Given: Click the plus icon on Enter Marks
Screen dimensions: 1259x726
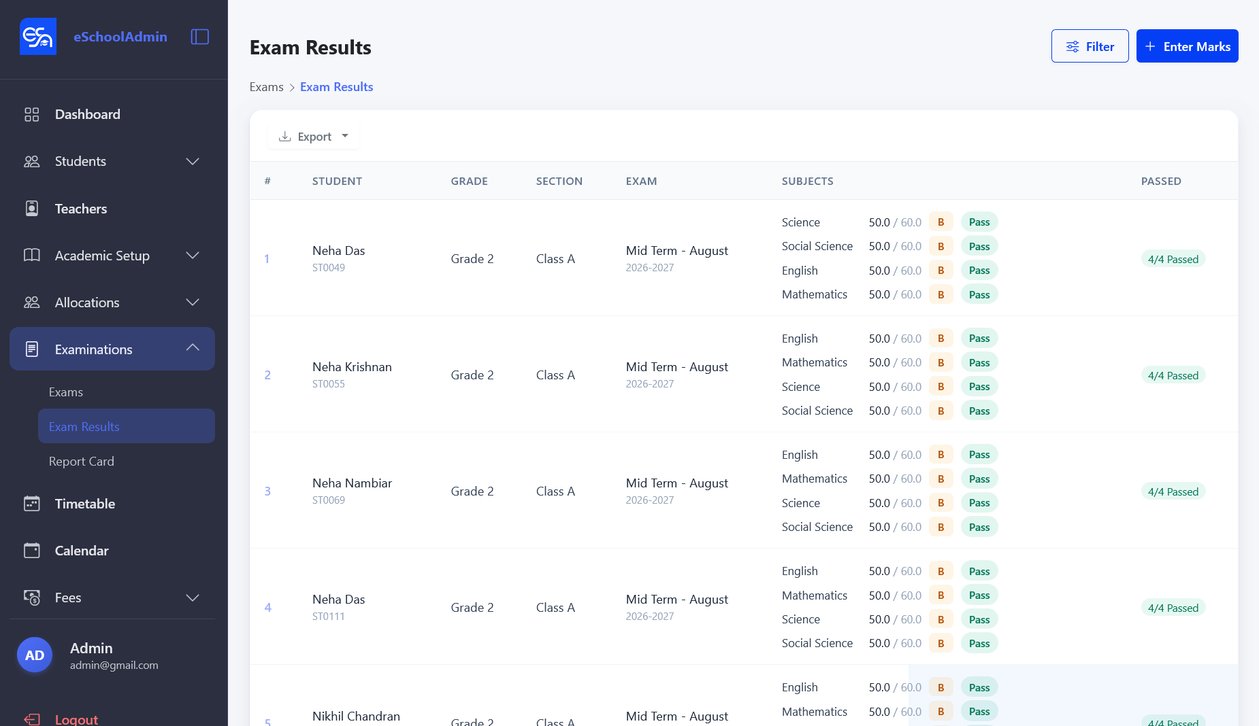Looking at the screenshot, I should click(1150, 46).
